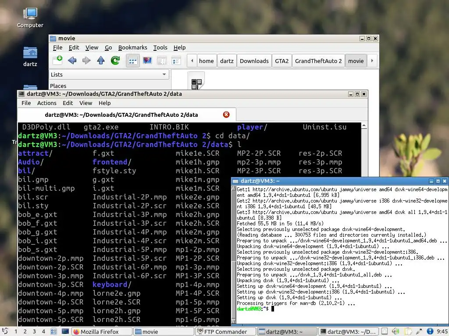The image size is (449, 336).
Task: Click 'keyboard/' directory in terminal listing
Action: coord(112,284)
